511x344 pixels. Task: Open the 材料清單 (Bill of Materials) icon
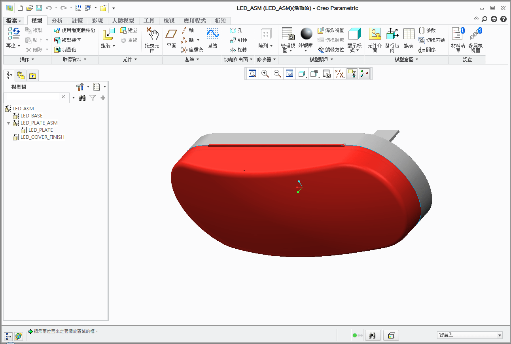coord(458,39)
